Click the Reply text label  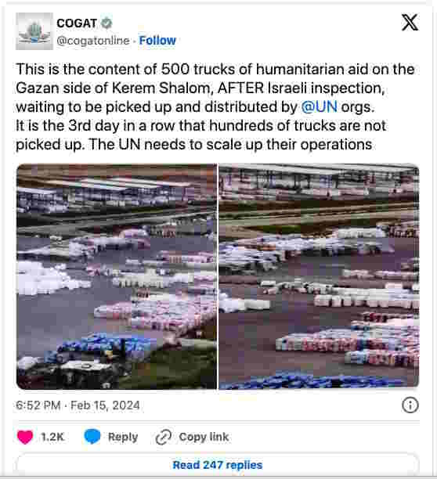123,437
